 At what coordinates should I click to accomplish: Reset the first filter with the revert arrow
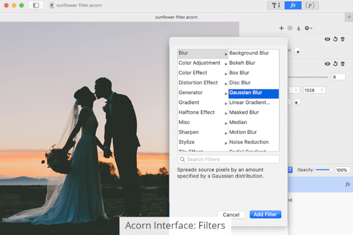click(335, 39)
